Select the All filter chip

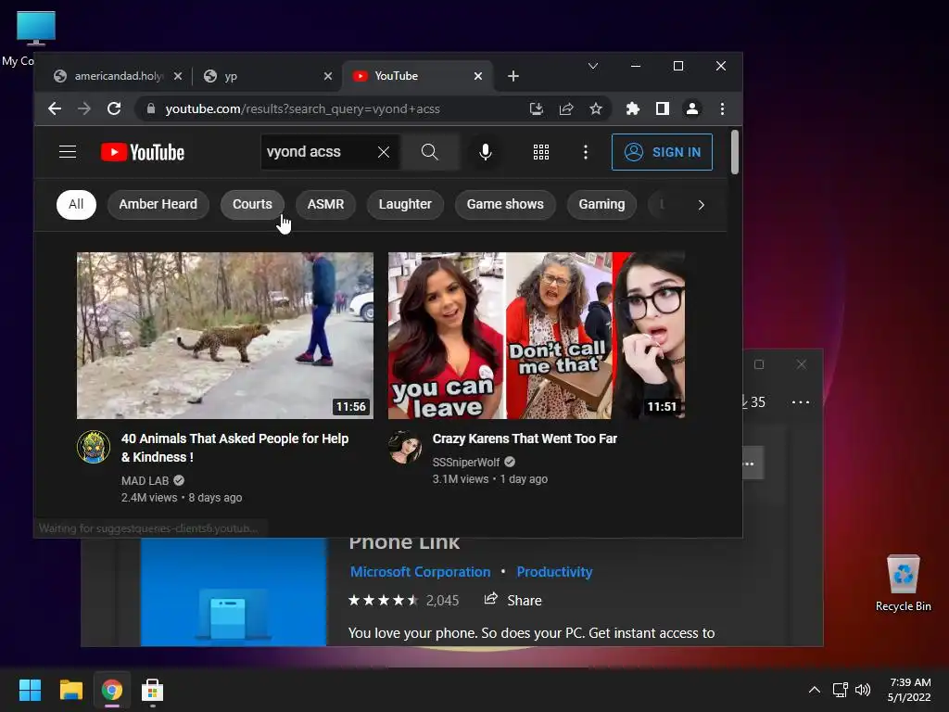pos(76,205)
